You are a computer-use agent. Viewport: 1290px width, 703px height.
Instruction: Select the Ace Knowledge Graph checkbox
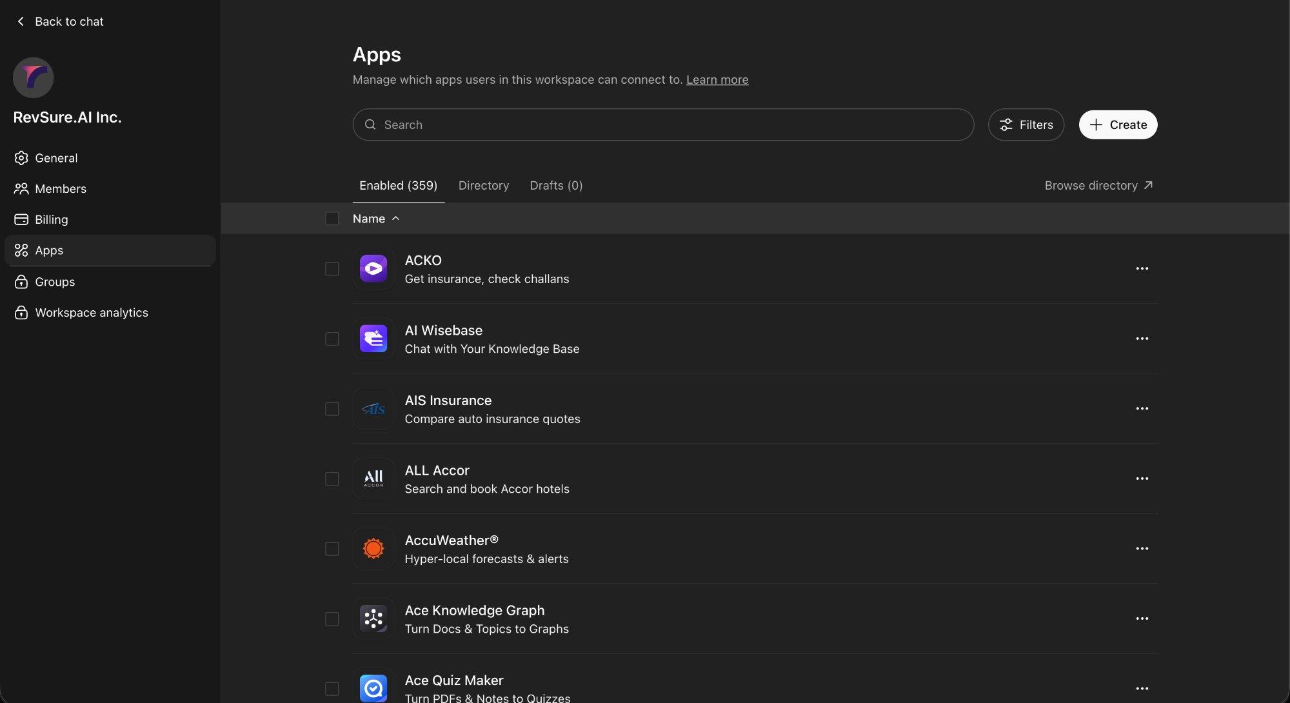click(x=332, y=619)
